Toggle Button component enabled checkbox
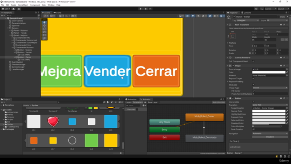This screenshot has width=291, height=164. (x=233, y=98)
